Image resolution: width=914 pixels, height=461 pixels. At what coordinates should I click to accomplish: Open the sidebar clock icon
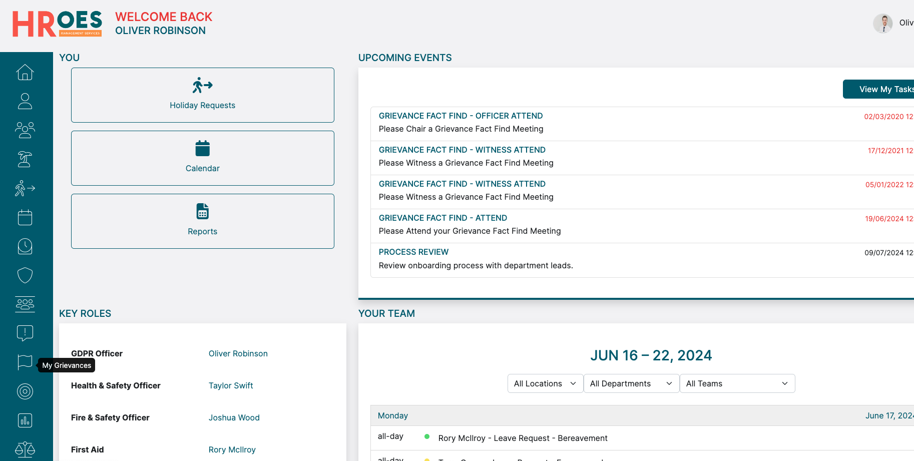[25, 246]
